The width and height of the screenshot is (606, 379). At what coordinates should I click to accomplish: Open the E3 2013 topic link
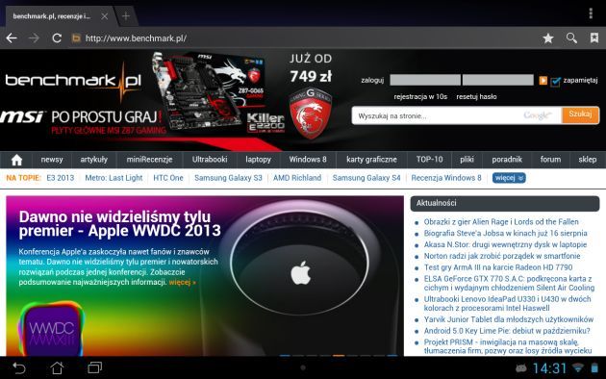61,178
